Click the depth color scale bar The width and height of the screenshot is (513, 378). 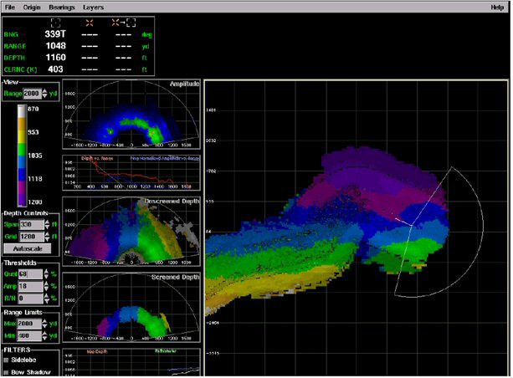tap(22, 156)
